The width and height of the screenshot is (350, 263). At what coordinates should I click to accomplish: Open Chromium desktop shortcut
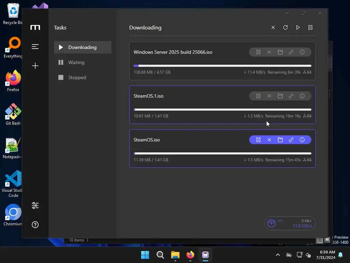pos(13,215)
